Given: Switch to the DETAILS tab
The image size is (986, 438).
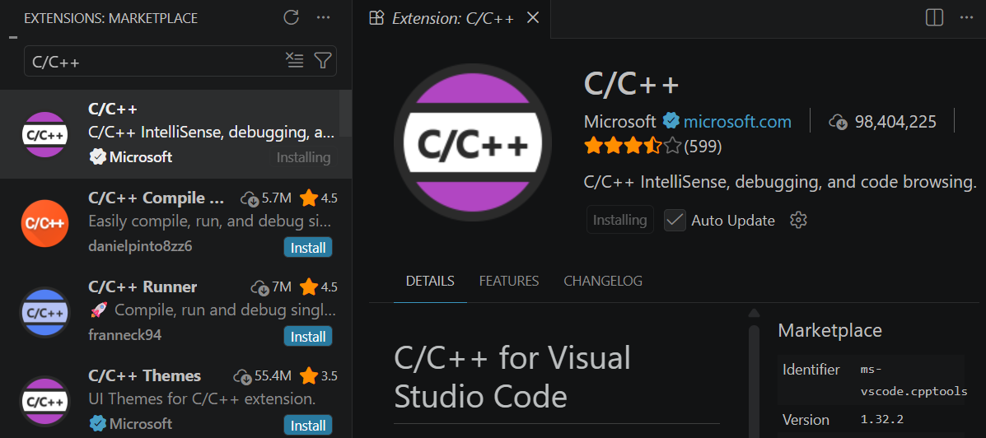Looking at the screenshot, I should pyautogui.click(x=430, y=281).
